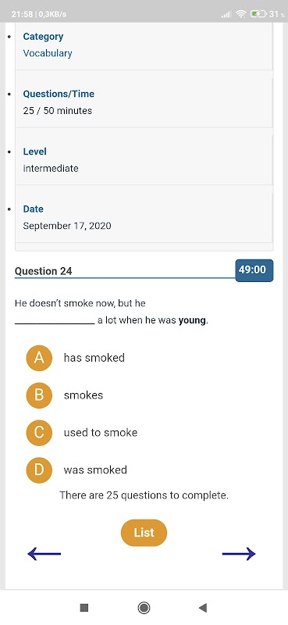Tap Android home circle button

tap(144, 608)
